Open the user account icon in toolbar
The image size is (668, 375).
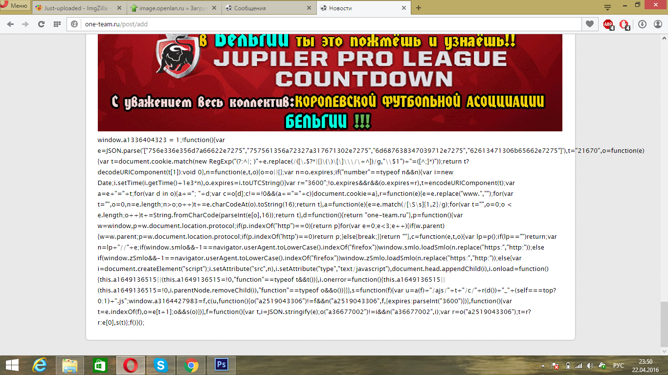coord(657,24)
